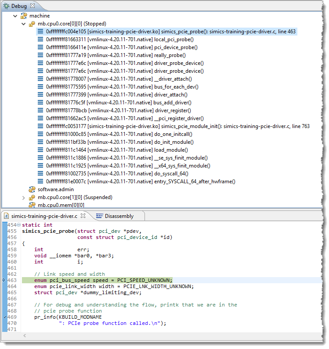Click the simics_pcie_probe function name in the editor
This screenshot has height=349, width=329.
point(48,231)
